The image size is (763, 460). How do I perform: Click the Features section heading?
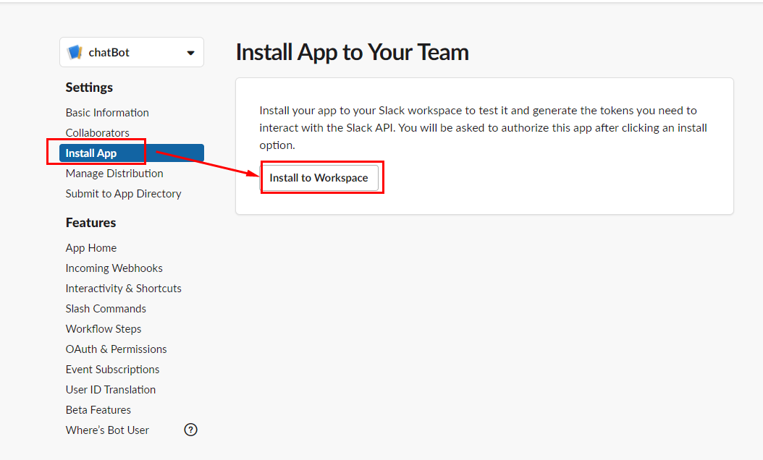(x=90, y=223)
